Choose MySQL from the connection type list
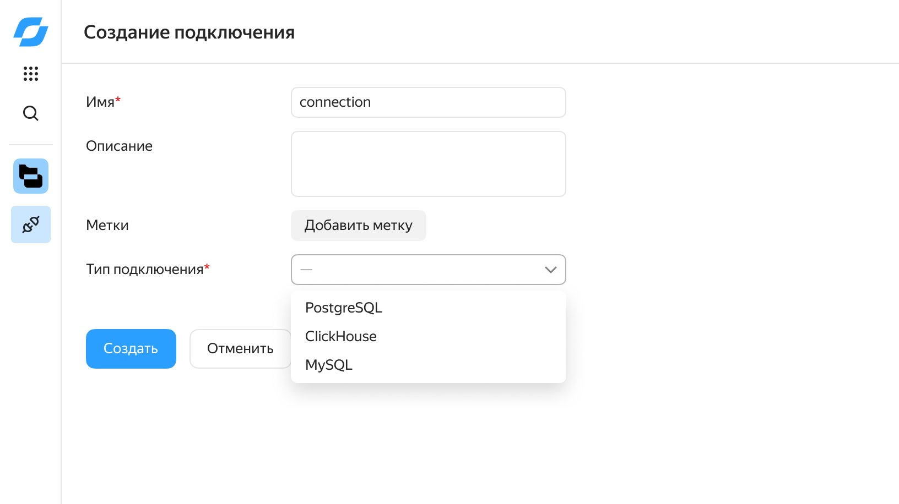This screenshot has height=504, width=899. pos(329,365)
